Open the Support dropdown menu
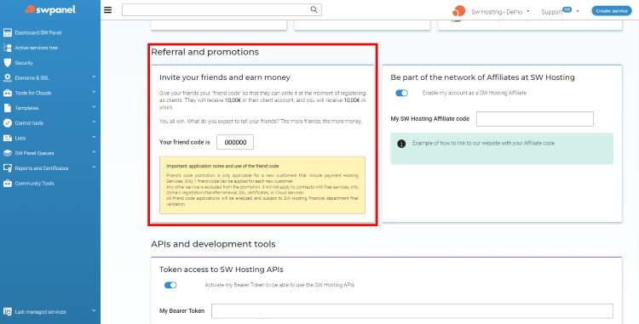The image size is (639, 324). tap(560, 12)
